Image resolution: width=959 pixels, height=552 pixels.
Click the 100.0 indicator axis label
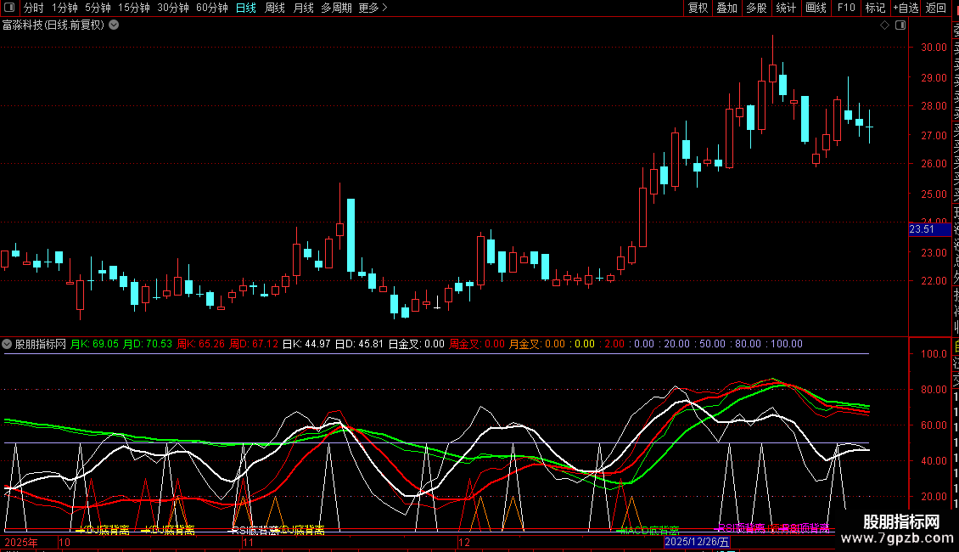coord(934,354)
